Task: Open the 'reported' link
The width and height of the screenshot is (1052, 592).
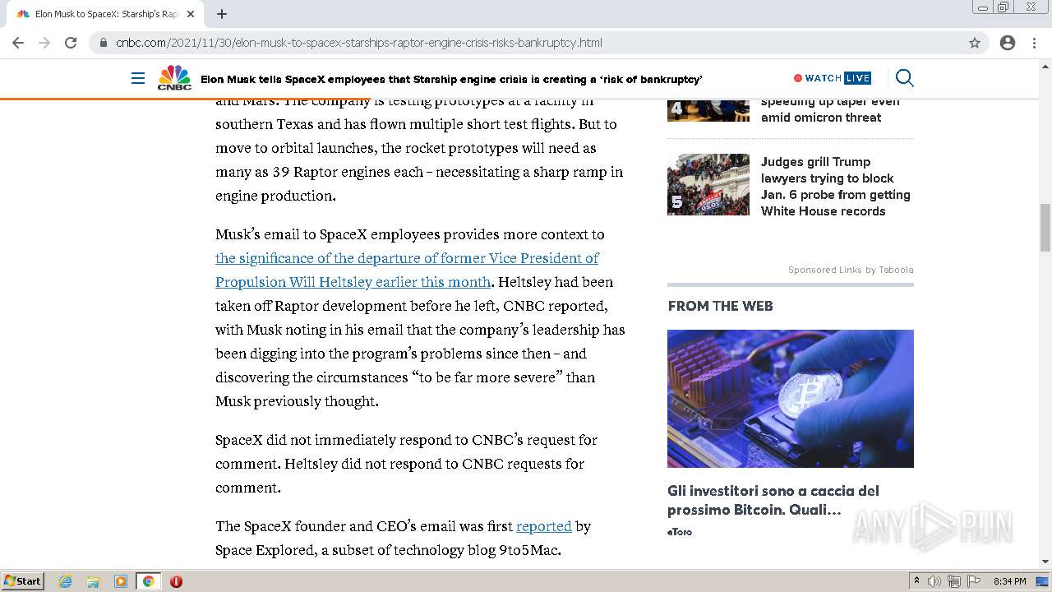Action: tap(543, 526)
